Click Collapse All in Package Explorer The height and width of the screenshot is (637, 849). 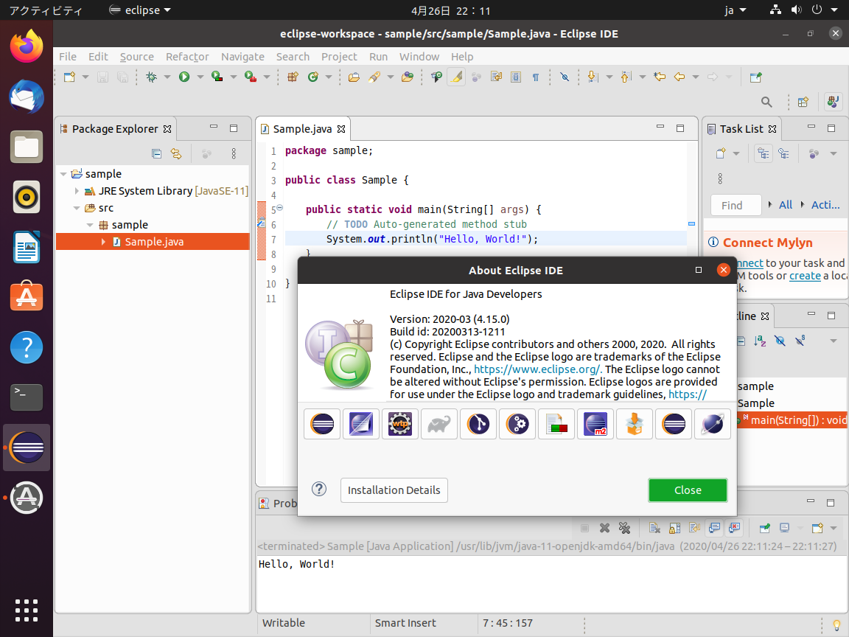156,154
